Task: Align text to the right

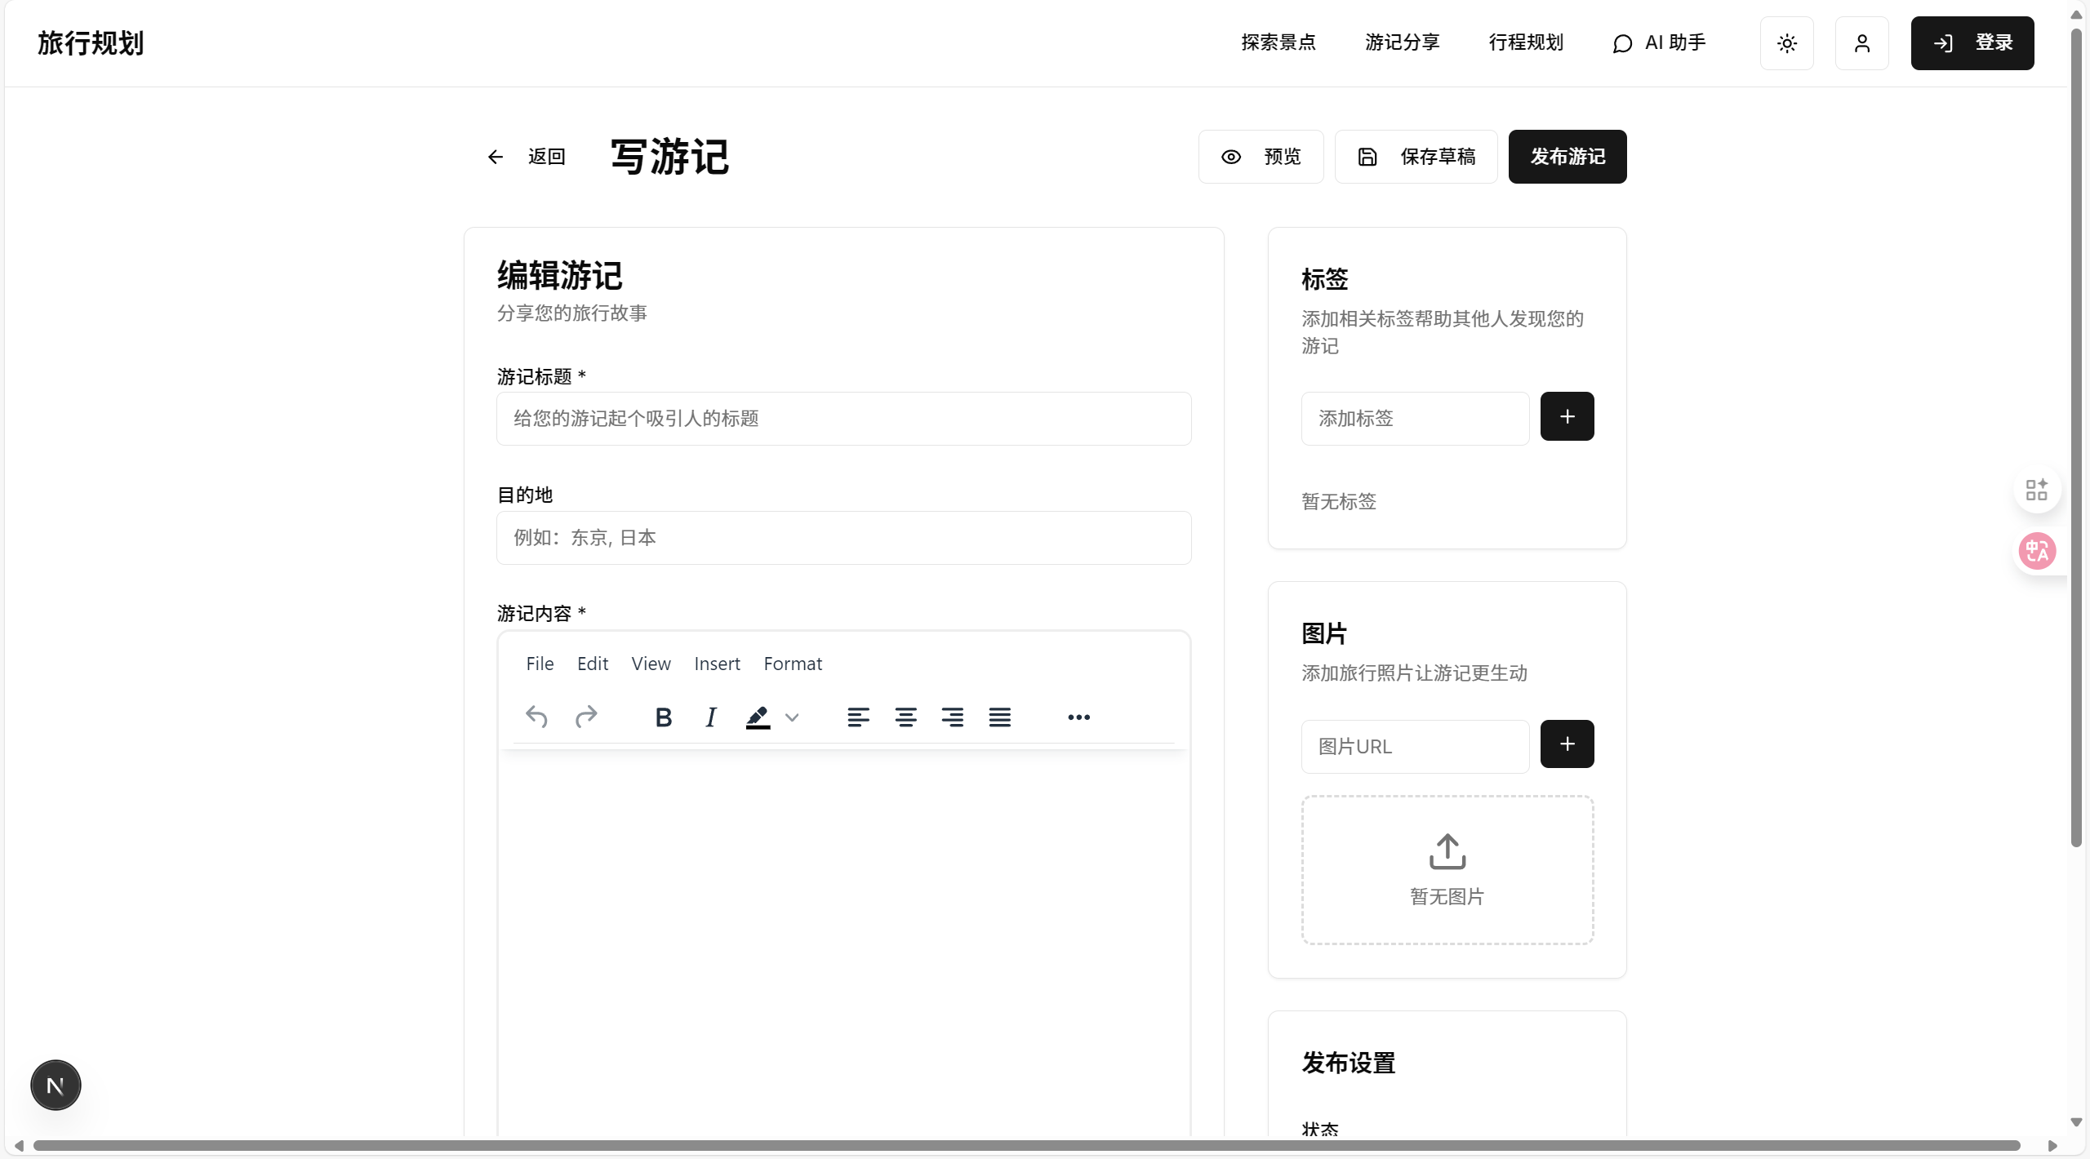Action: [x=952, y=717]
